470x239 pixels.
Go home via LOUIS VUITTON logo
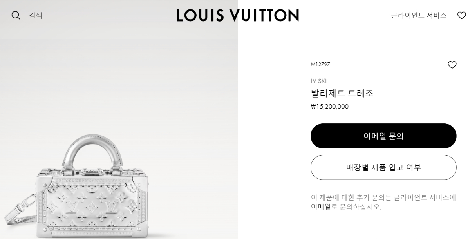click(x=237, y=15)
